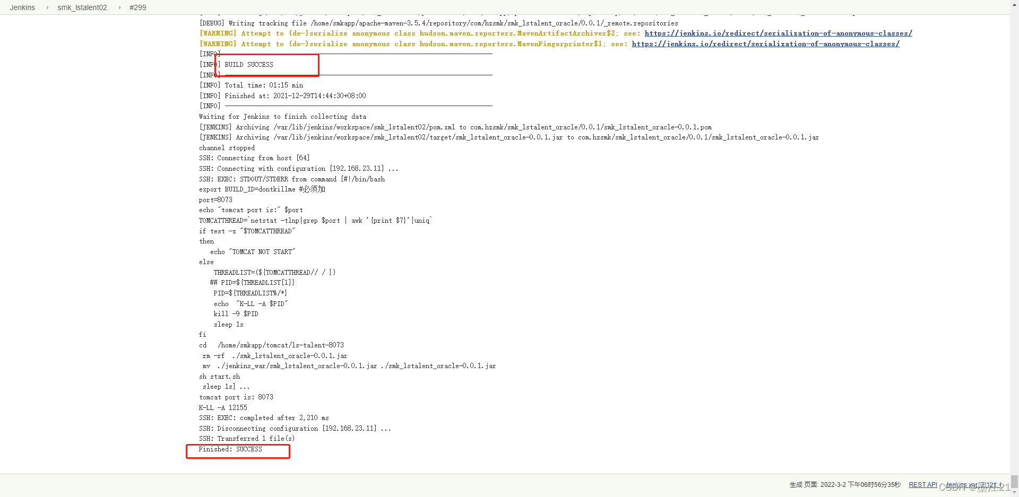Open serialization link on MavenFingerprinter warning line

click(x=765, y=44)
